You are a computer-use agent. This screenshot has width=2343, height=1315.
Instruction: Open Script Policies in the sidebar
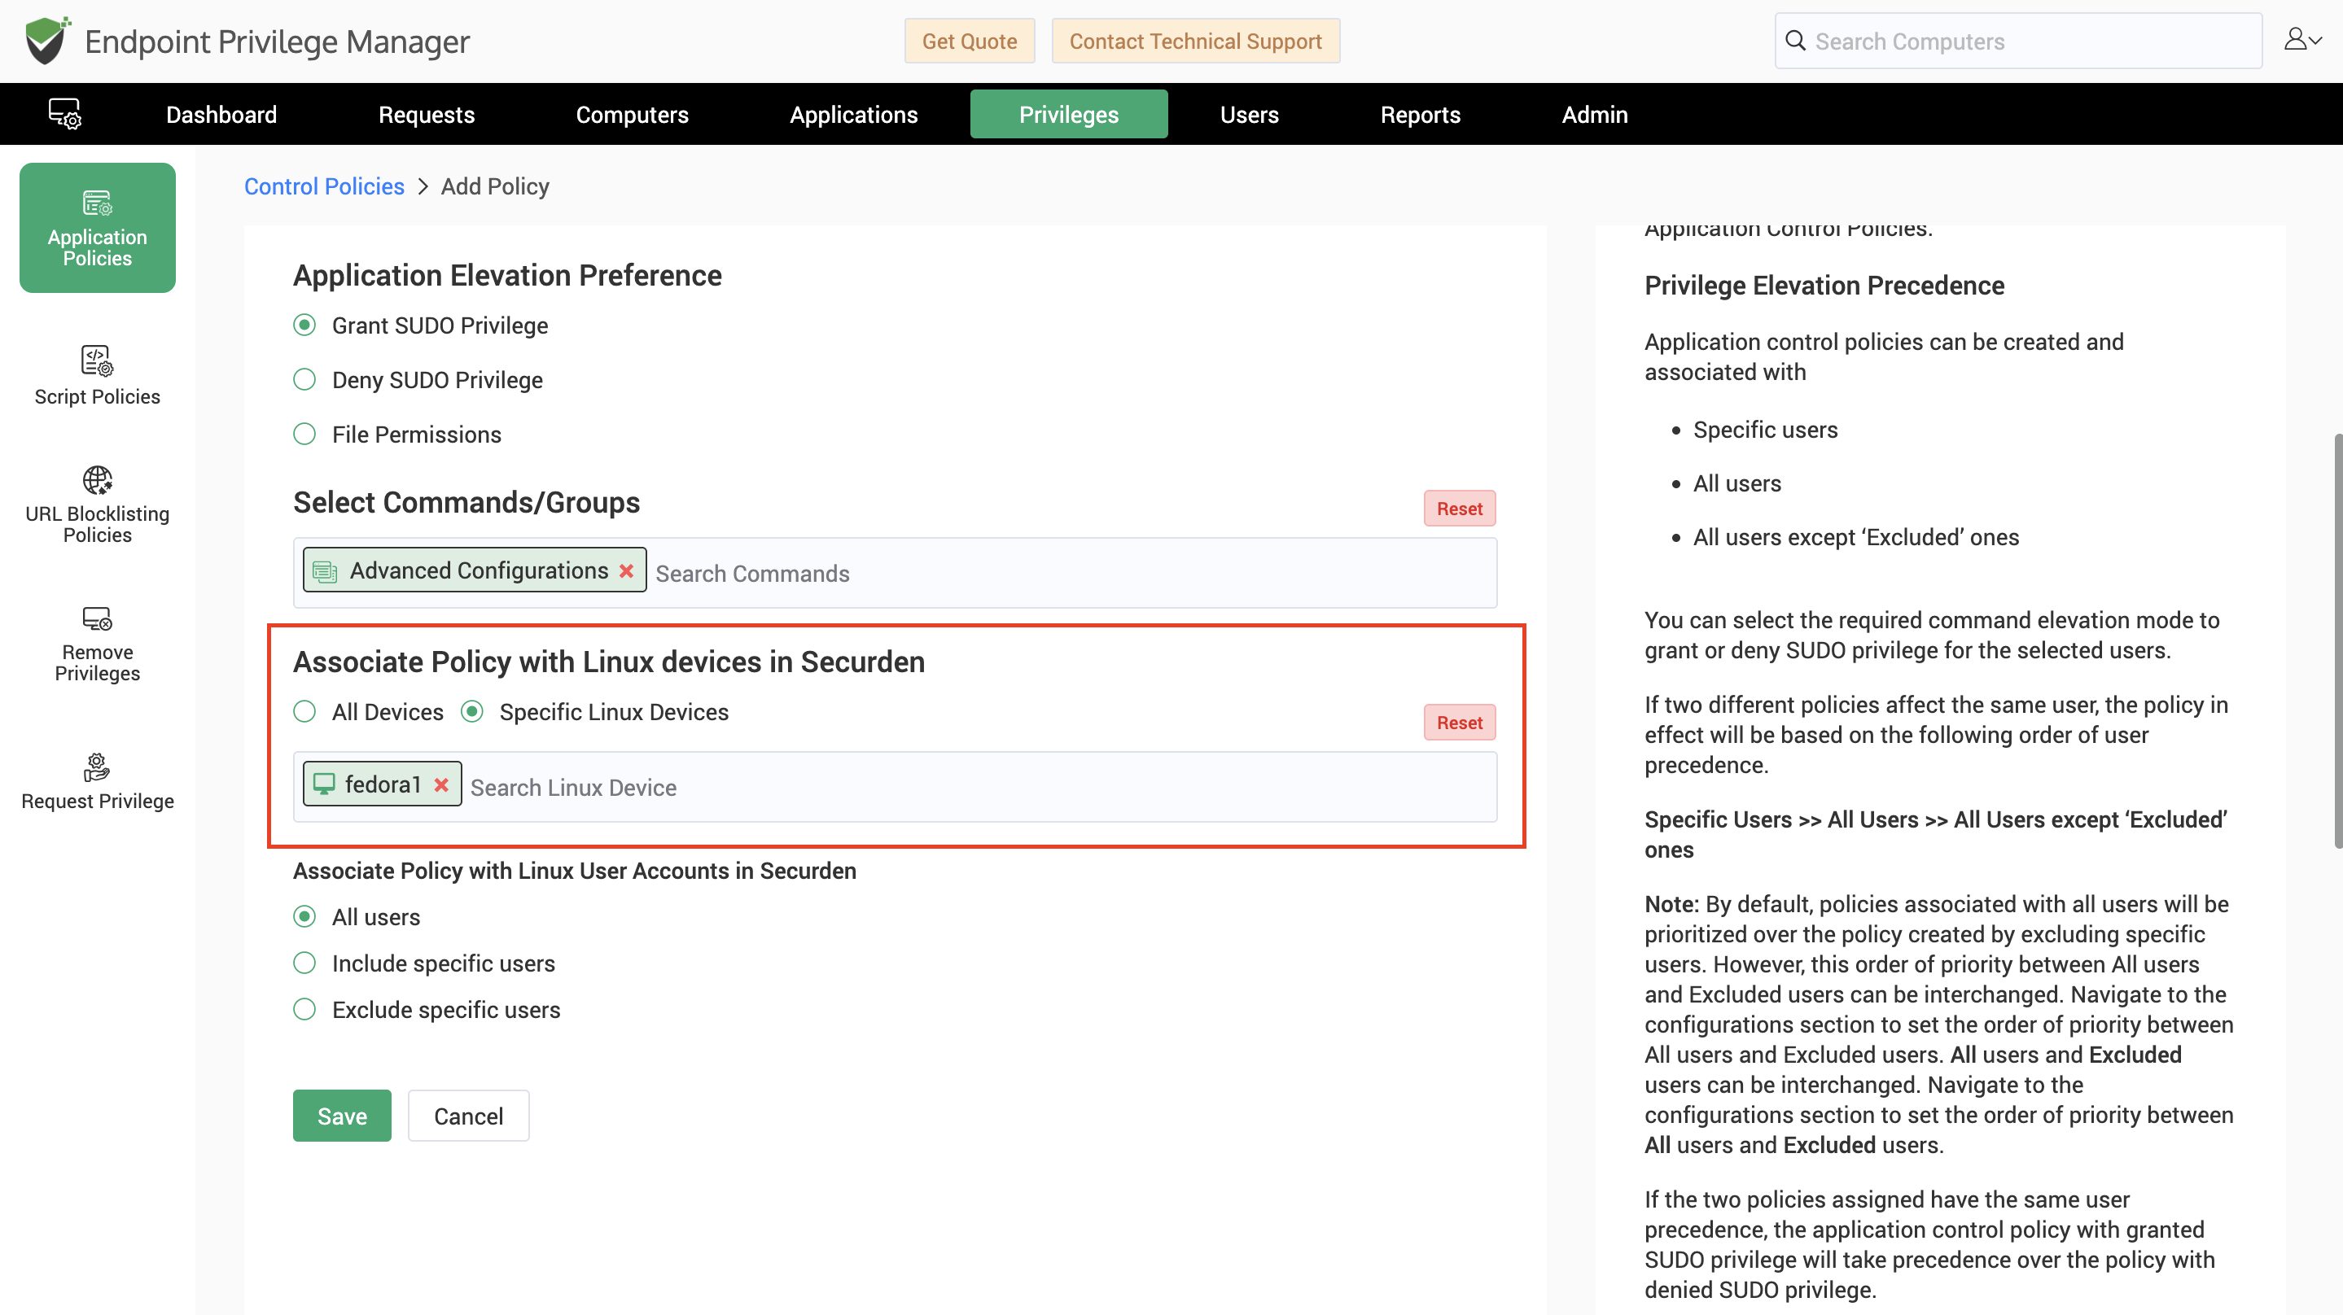click(98, 376)
